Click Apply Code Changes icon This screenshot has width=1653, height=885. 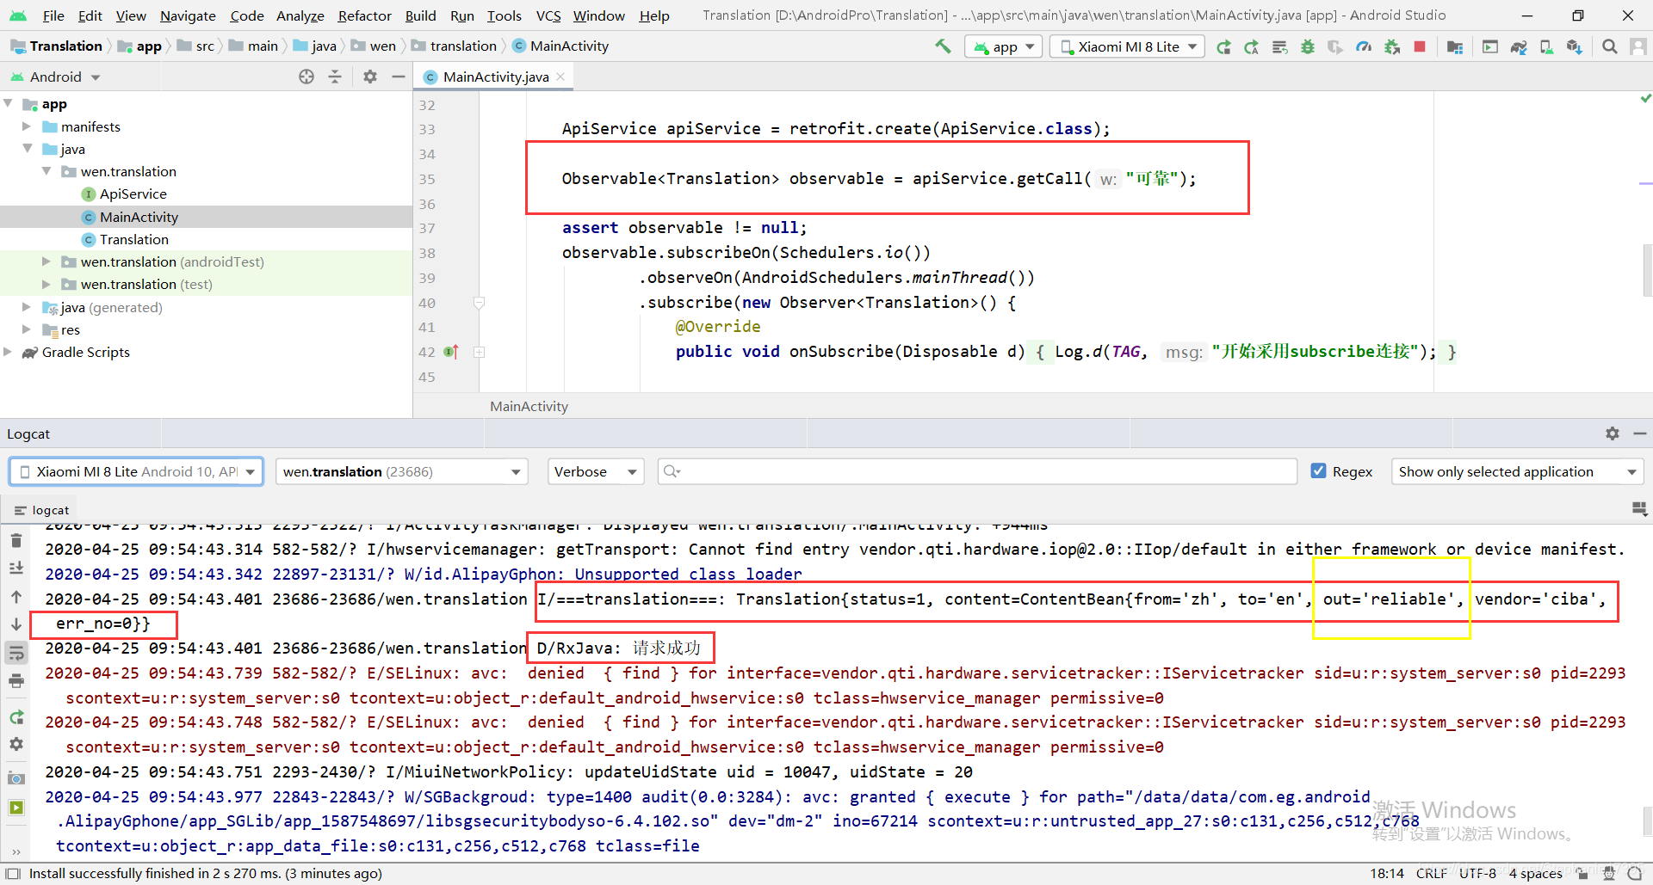point(1280,47)
